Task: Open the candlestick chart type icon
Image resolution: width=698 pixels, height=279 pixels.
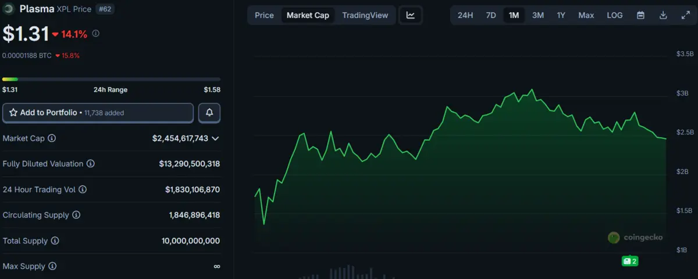Action: tap(411, 15)
